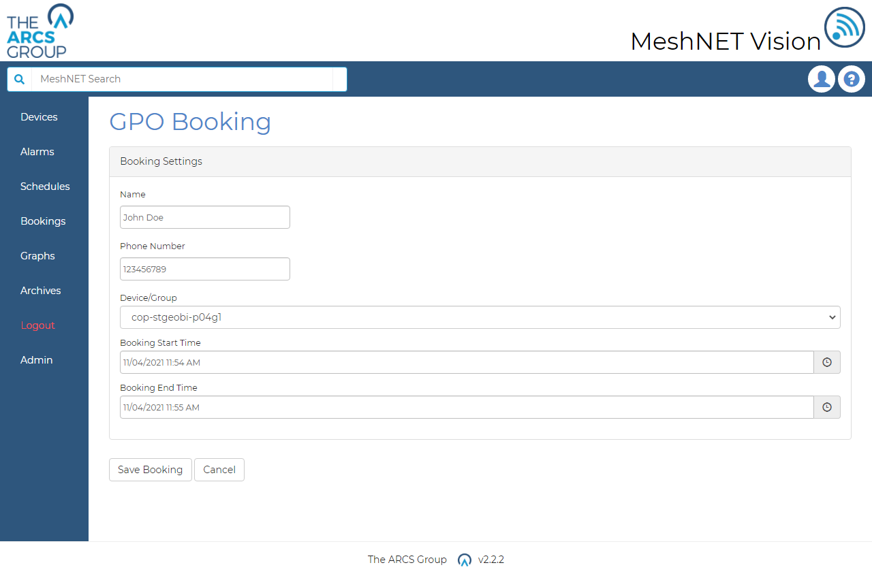Viewport: 872px width, 578px height.
Task: Switch to the Schedules section
Action: tap(44, 186)
